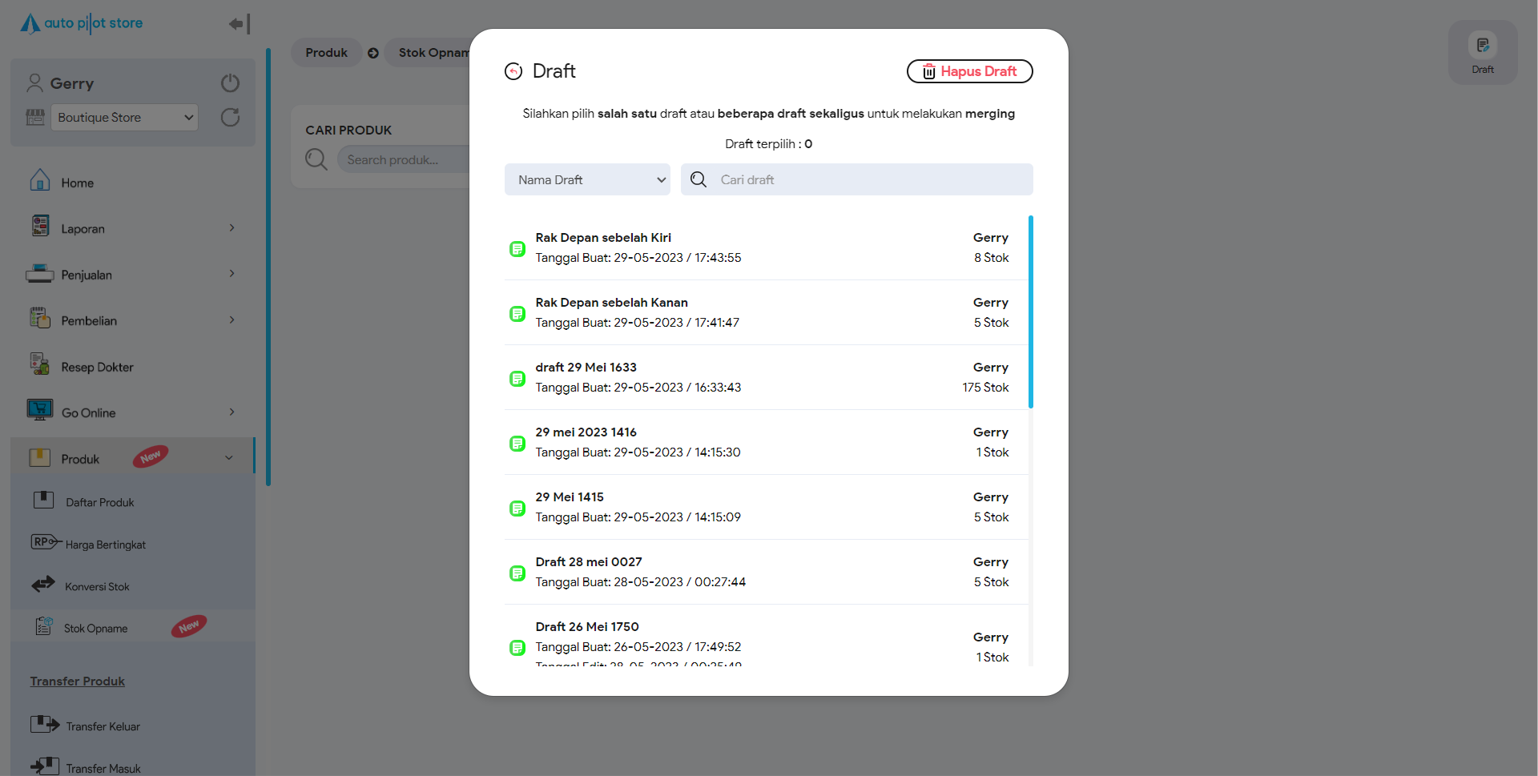Select the Rak Depan sebelah Kanan draft icon
The width and height of the screenshot is (1538, 776).
pos(517,314)
